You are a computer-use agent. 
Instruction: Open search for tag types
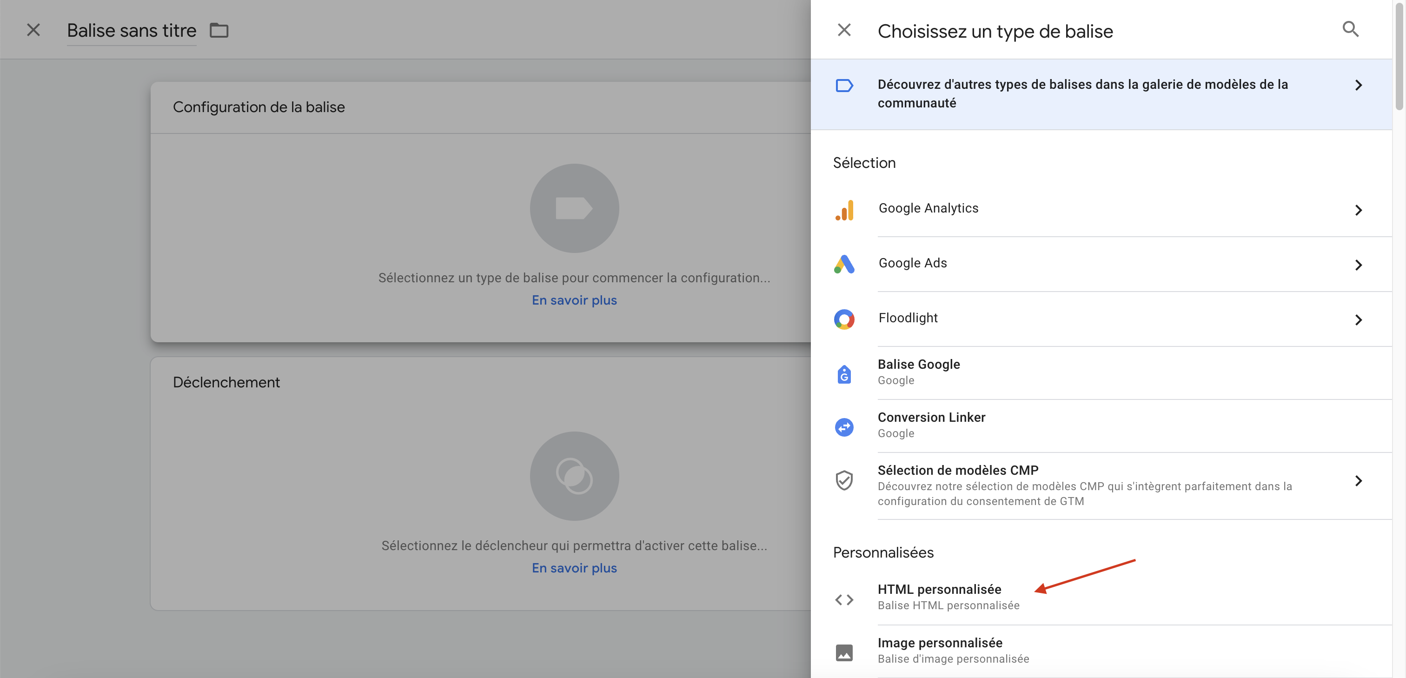coord(1351,29)
